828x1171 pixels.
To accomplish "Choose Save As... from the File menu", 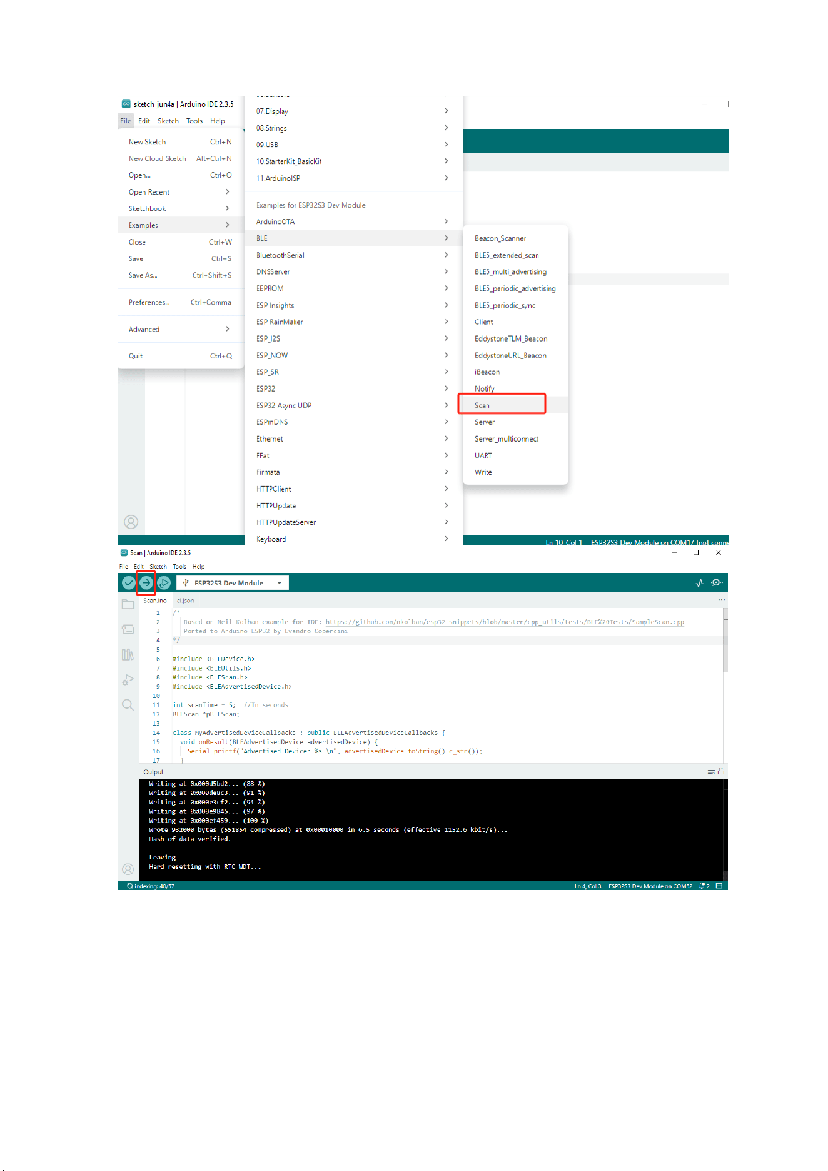I will (180, 275).
